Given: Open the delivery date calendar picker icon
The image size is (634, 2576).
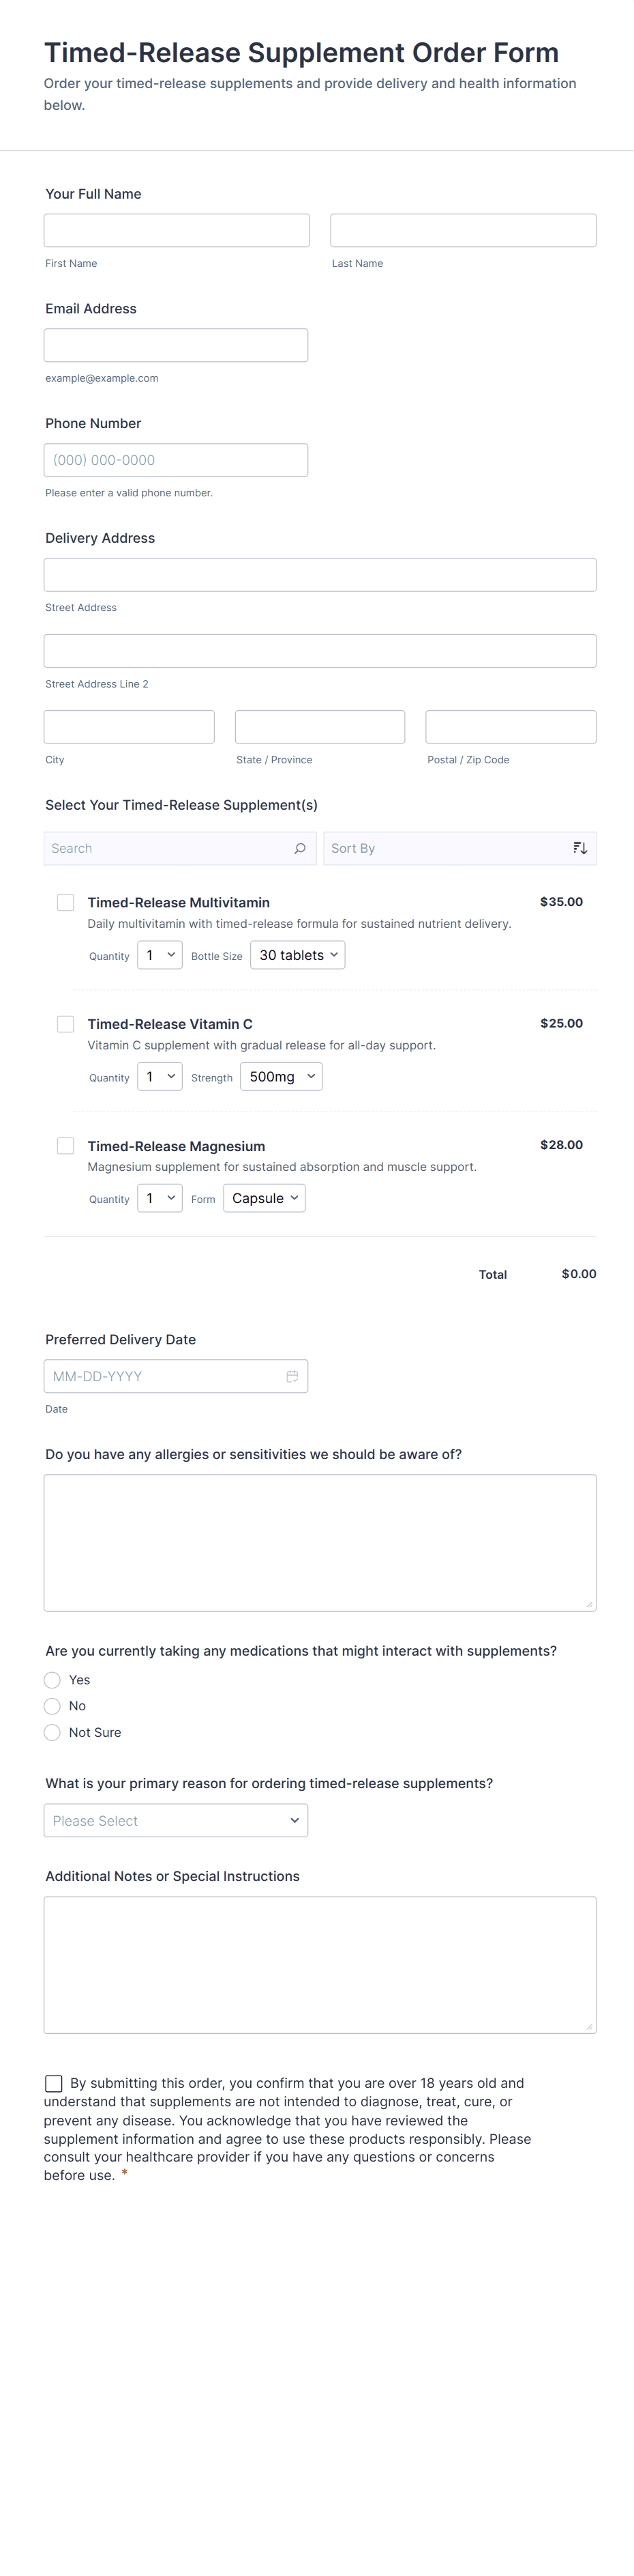Looking at the screenshot, I should click(292, 1376).
